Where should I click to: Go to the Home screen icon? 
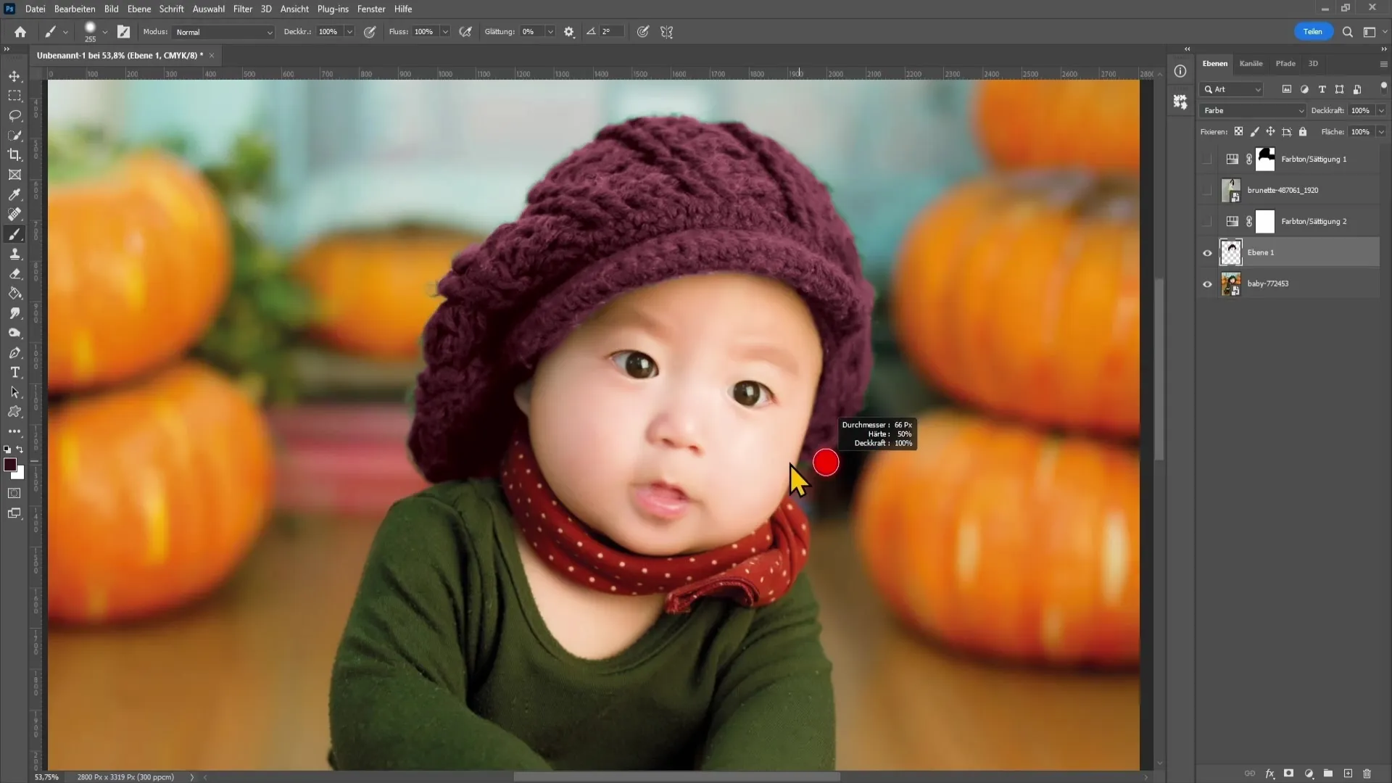(20, 32)
